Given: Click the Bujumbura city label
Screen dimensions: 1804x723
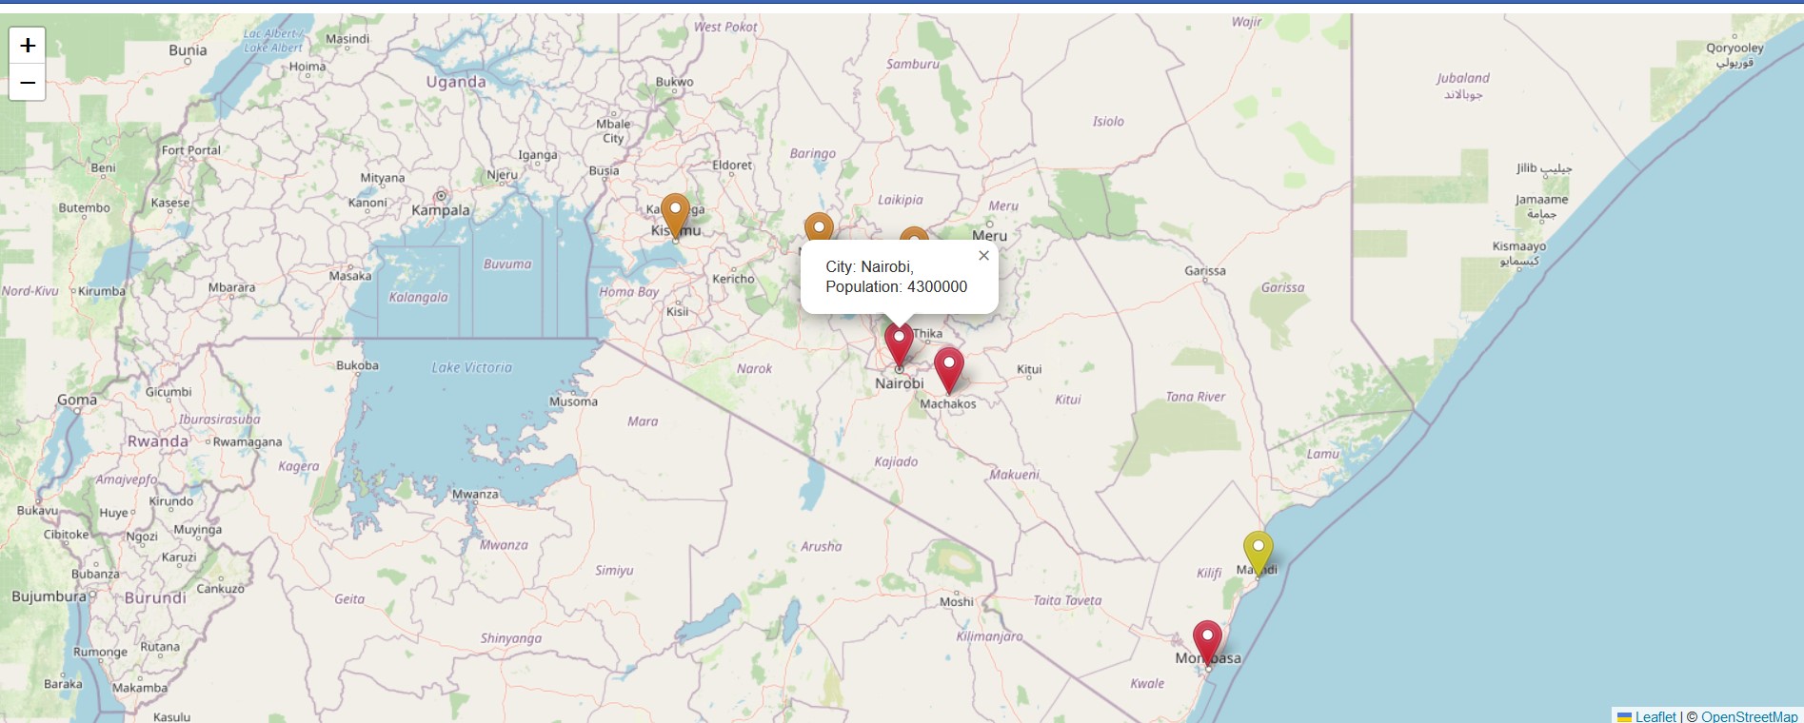Looking at the screenshot, I should tap(49, 596).
